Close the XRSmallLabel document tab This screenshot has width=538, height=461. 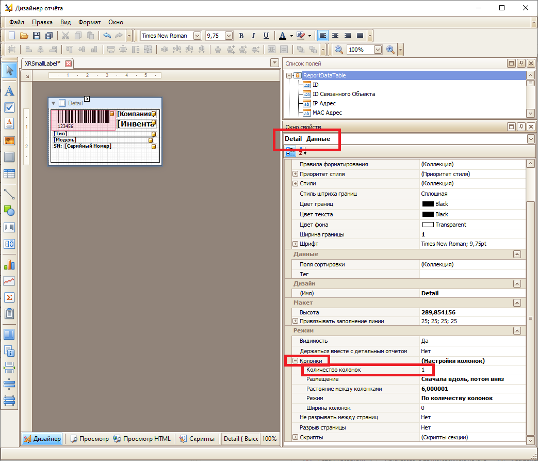point(68,63)
